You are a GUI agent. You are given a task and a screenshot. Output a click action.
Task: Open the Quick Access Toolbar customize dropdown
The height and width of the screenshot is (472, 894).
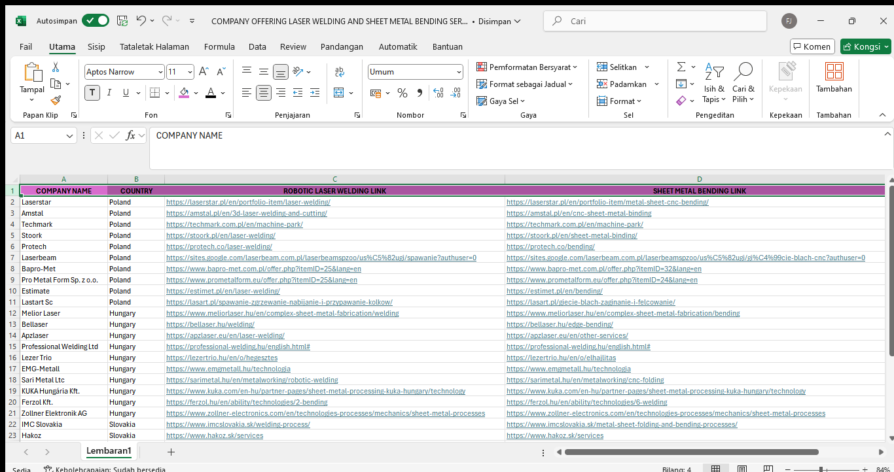[x=192, y=21]
